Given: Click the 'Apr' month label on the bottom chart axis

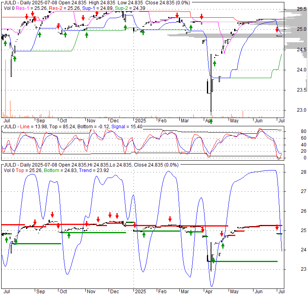Looking at the screenshot, I should coord(208,292).
